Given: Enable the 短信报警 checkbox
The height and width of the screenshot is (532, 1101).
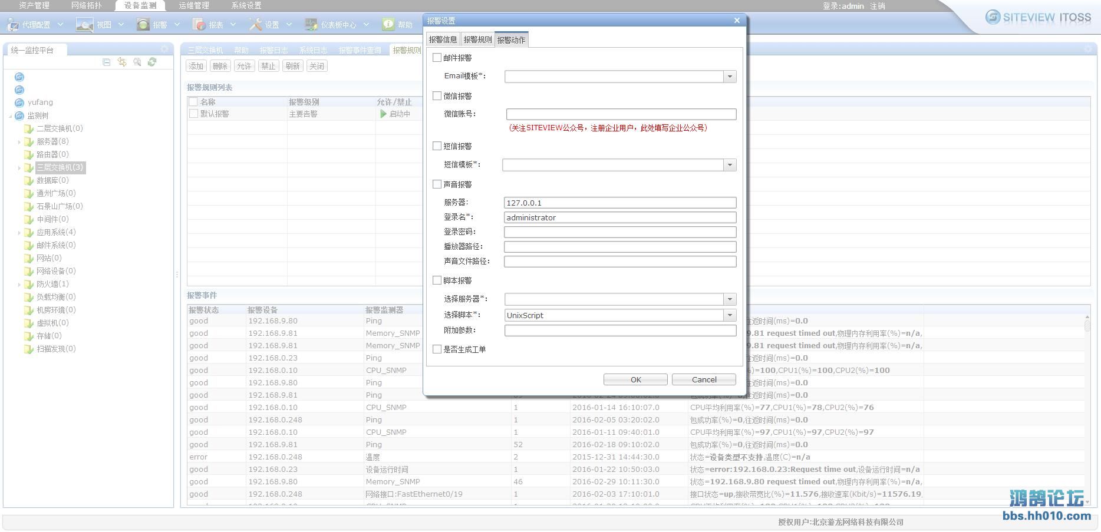Looking at the screenshot, I should coord(437,146).
